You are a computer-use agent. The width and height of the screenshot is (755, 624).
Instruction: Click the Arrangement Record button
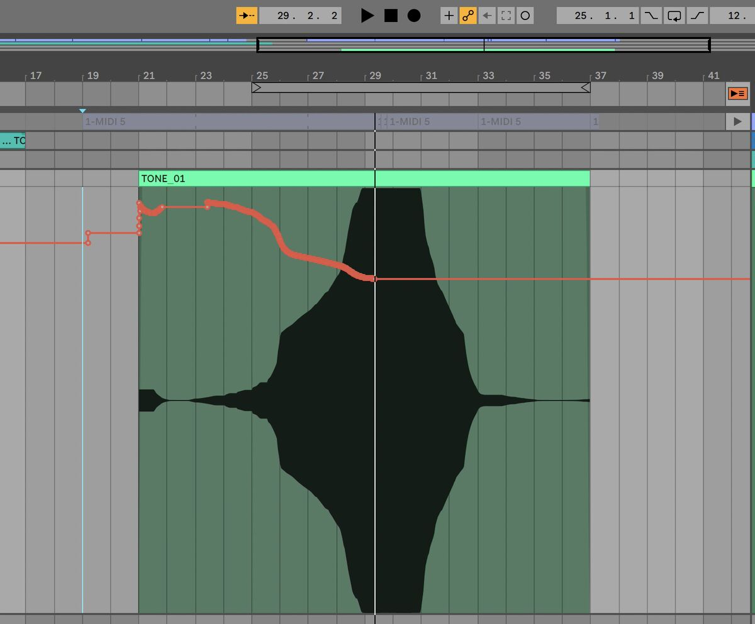click(x=413, y=16)
